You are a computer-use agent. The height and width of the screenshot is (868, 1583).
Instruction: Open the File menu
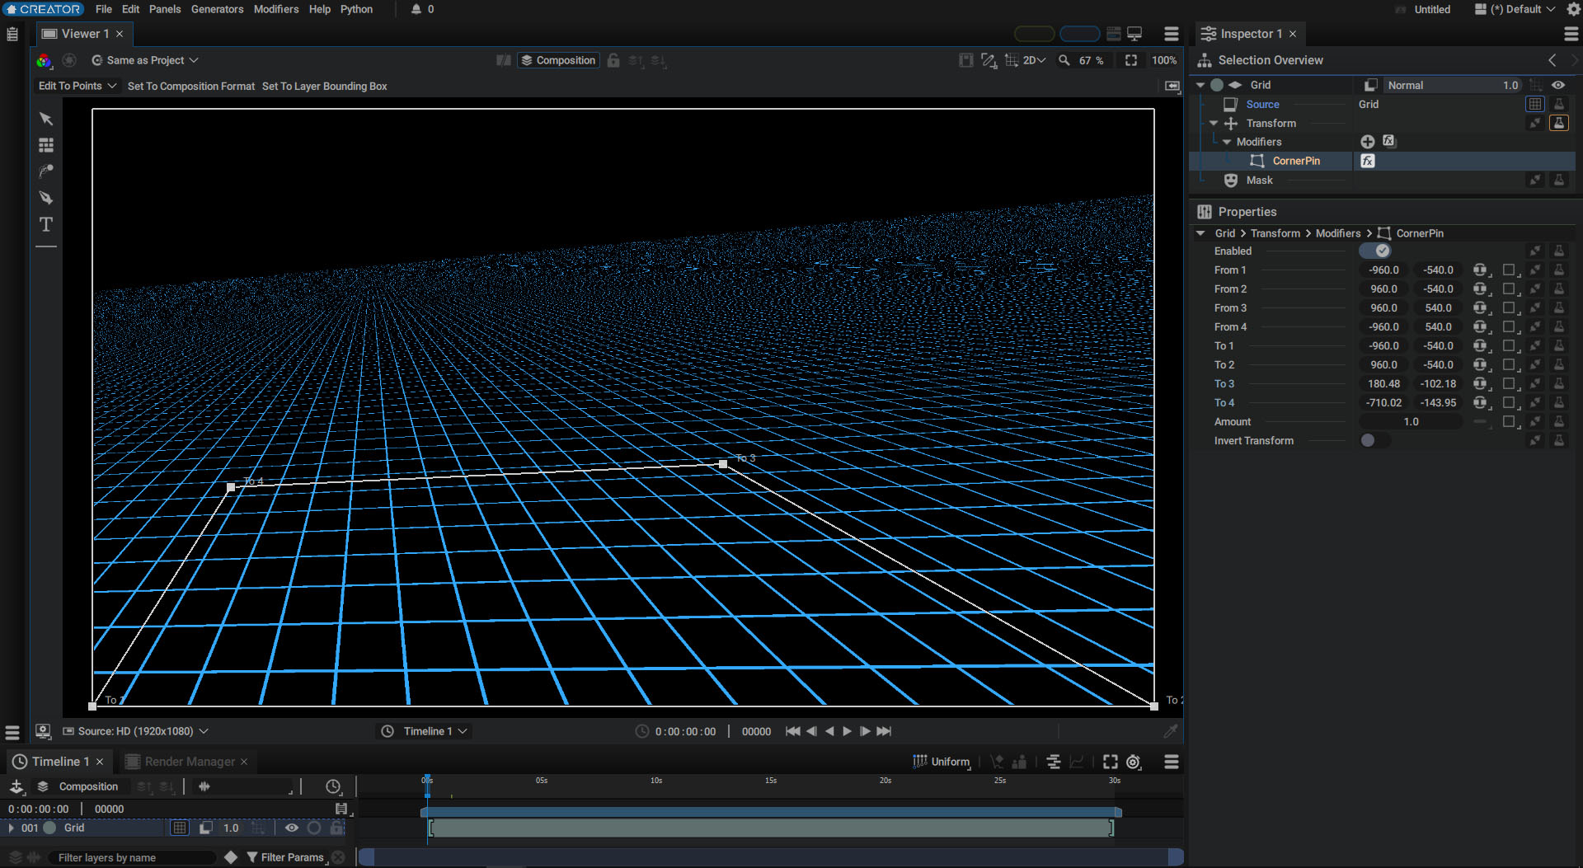tap(104, 9)
